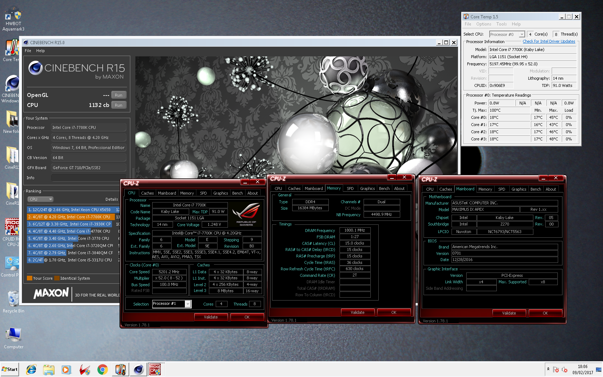This screenshot has width=603, height=377.
Task: Open the Computer desktop icon
Action: point(13,338)
